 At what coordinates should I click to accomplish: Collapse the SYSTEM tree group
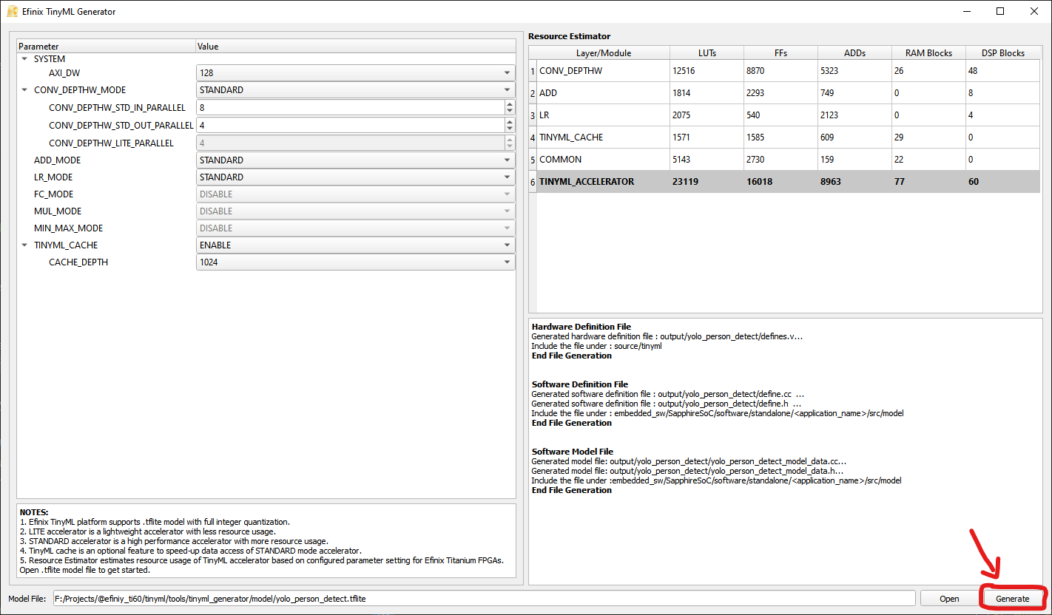point(24,59)
